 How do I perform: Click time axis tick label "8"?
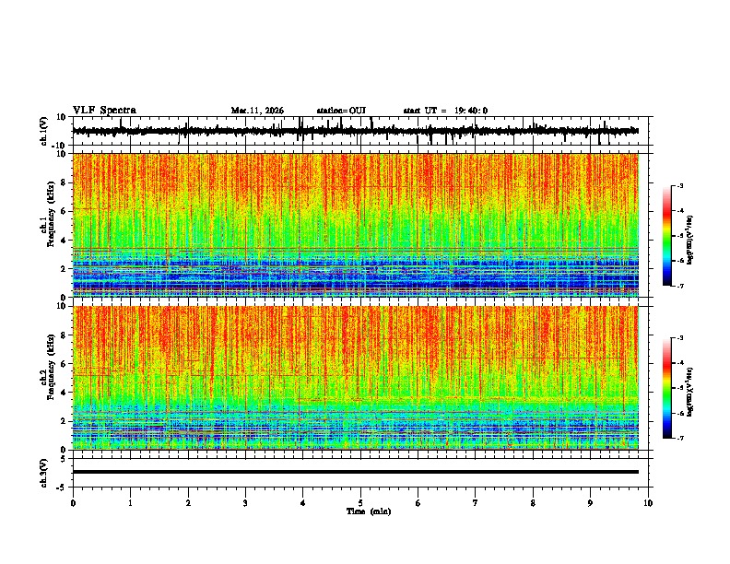pos(533,503)
